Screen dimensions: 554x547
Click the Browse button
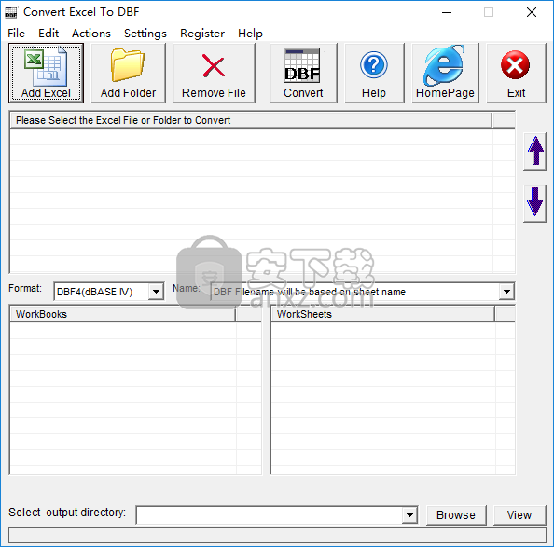(x=456, y=515)
